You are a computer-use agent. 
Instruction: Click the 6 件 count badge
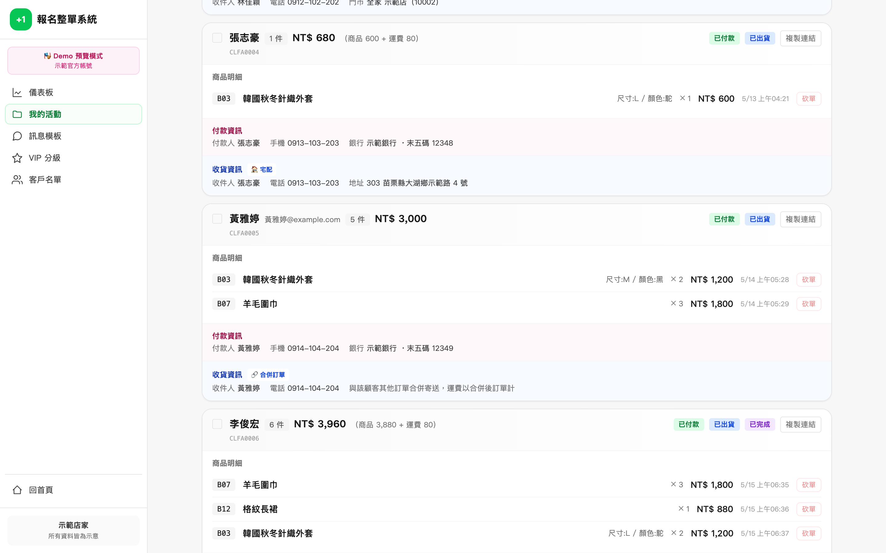[277, 425]
